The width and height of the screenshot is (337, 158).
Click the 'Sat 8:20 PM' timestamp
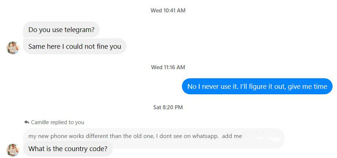(168, 107)
